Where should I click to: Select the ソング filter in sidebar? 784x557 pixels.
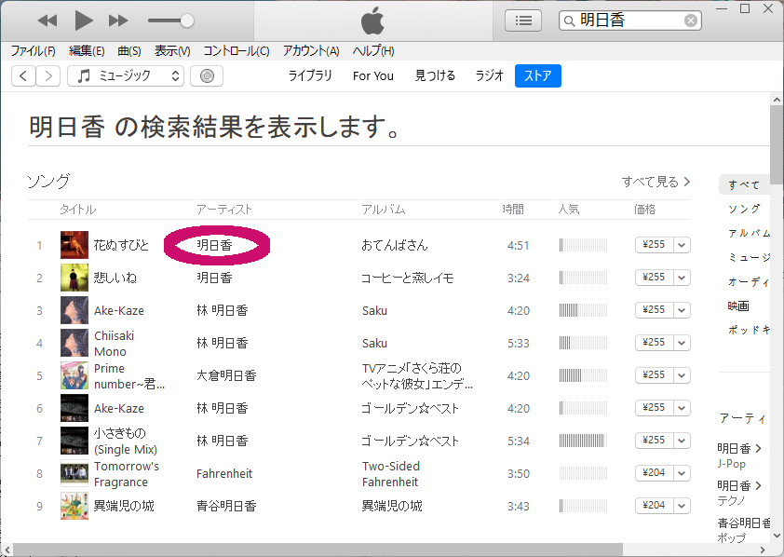coord(744,209)
